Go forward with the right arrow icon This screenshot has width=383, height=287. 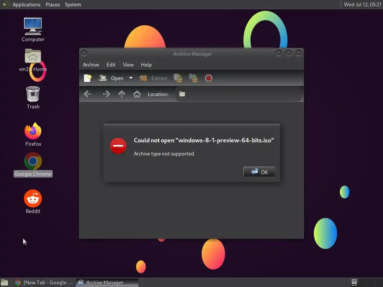[107, 94]
